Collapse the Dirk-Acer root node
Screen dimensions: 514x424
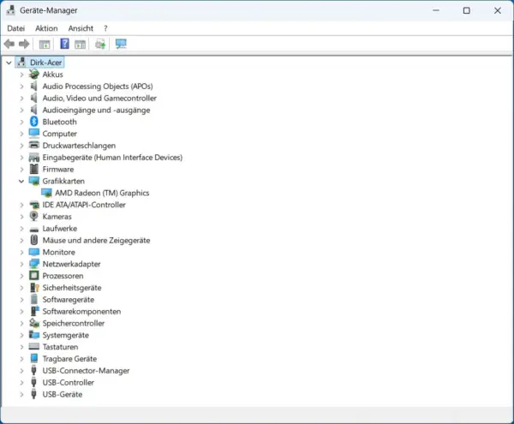[9, 63]
